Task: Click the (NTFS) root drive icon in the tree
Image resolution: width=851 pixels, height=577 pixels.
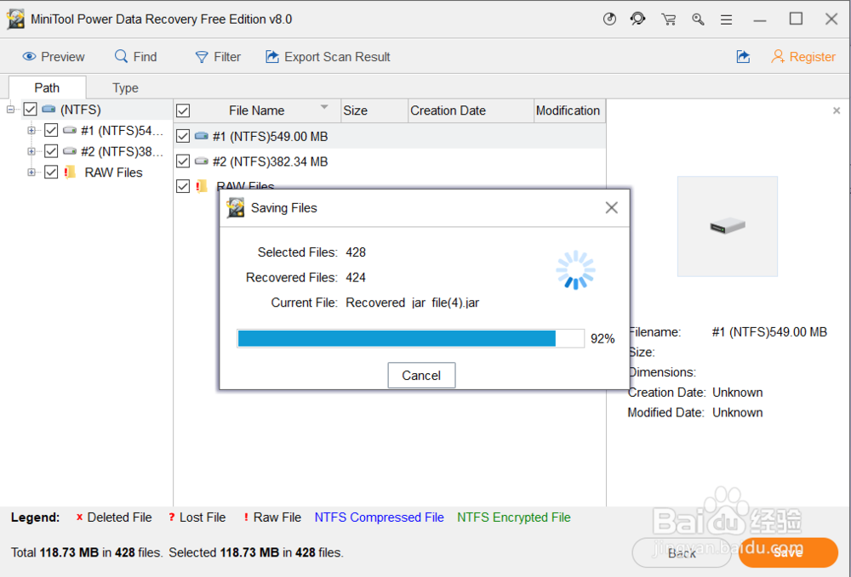Action: pyautogui.click(x=49, y=109)
